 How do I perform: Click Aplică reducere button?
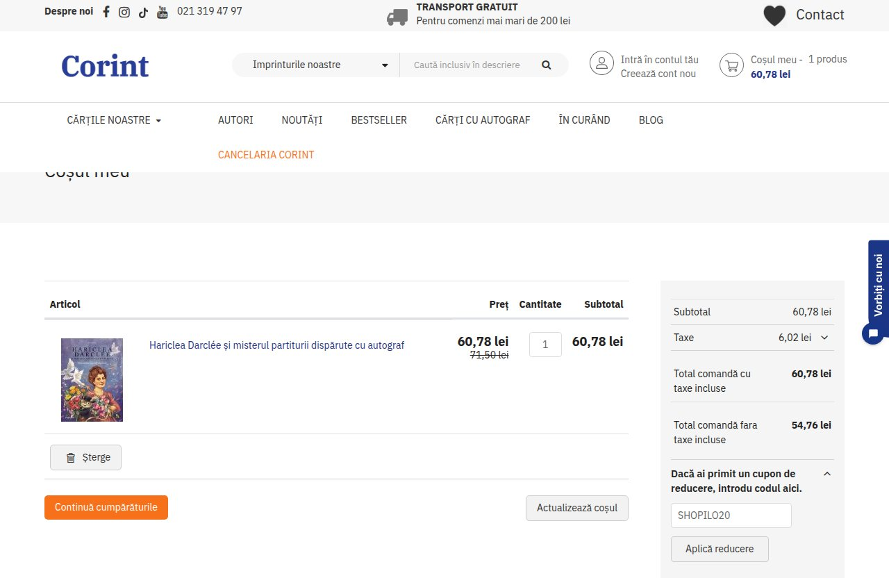(x=720, y=549)
